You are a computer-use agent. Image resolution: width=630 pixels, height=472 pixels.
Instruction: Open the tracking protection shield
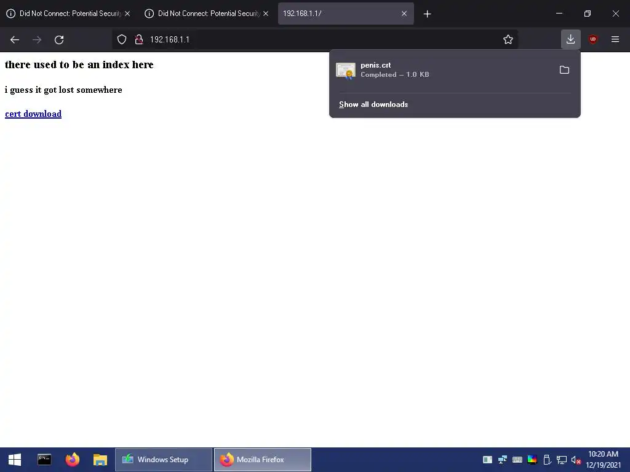point(122,39)
